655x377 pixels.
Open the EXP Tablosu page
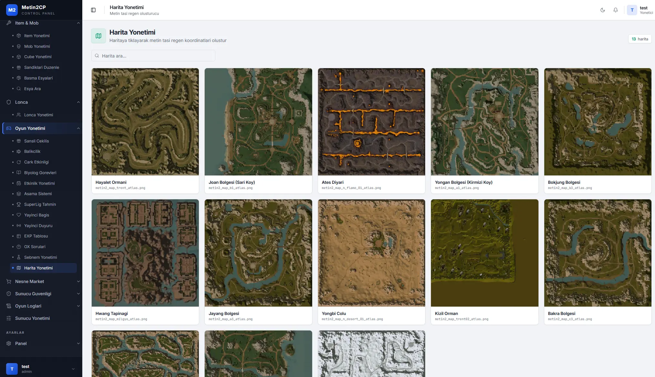(44, 236)
